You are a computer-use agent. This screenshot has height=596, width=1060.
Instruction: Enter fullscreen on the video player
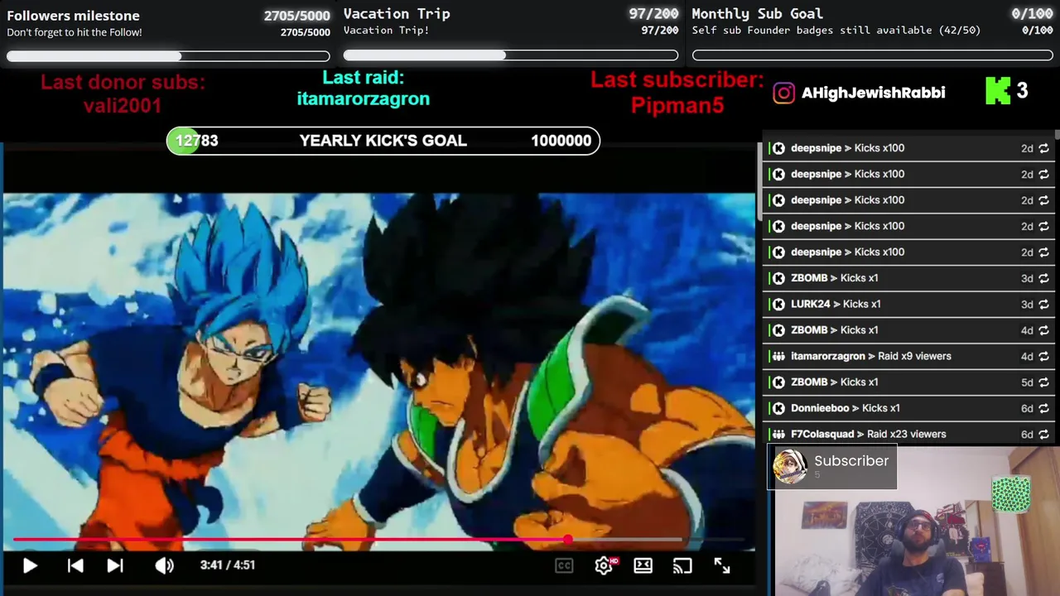tap(722, 565)
